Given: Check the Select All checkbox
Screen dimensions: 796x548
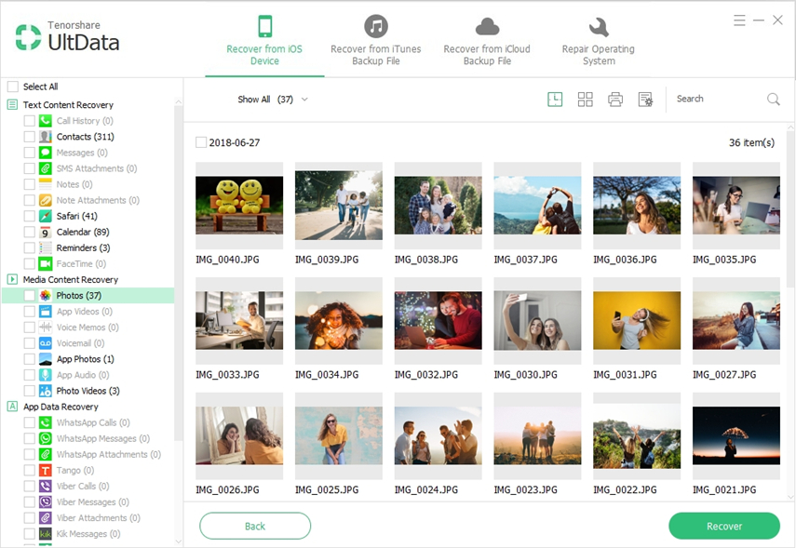Looking at the screenshot, I should point(13,87).
